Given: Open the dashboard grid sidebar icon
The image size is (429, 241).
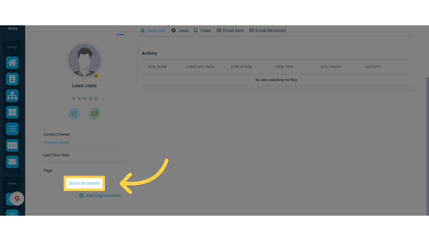Looking at the screenshot, I should (x=12, y=112).
